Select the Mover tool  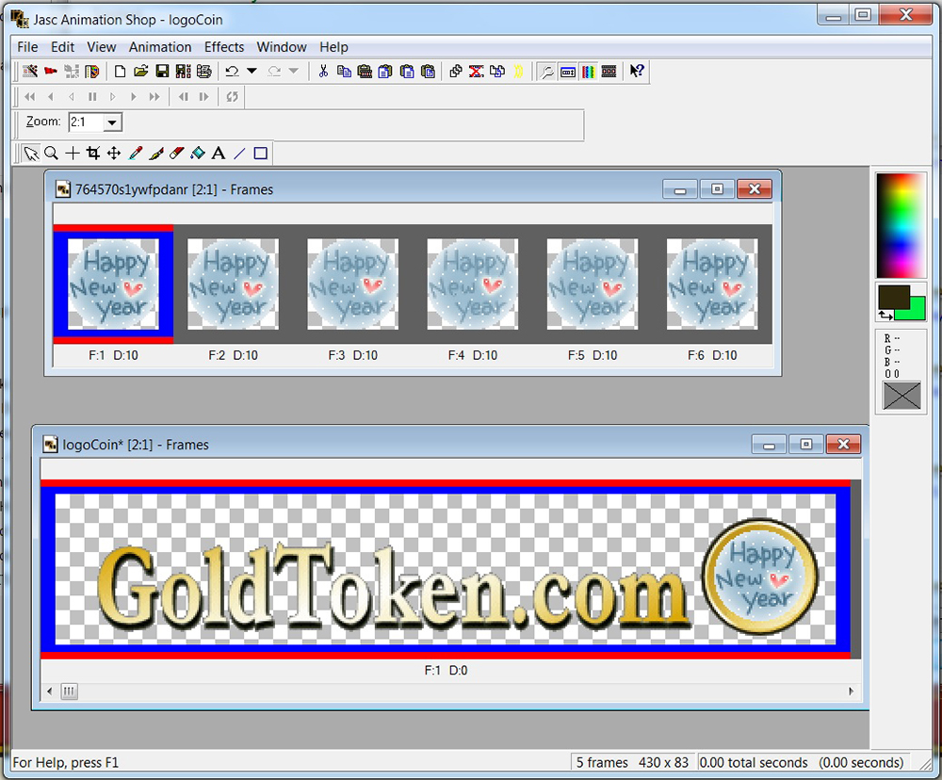coord(114,154)
